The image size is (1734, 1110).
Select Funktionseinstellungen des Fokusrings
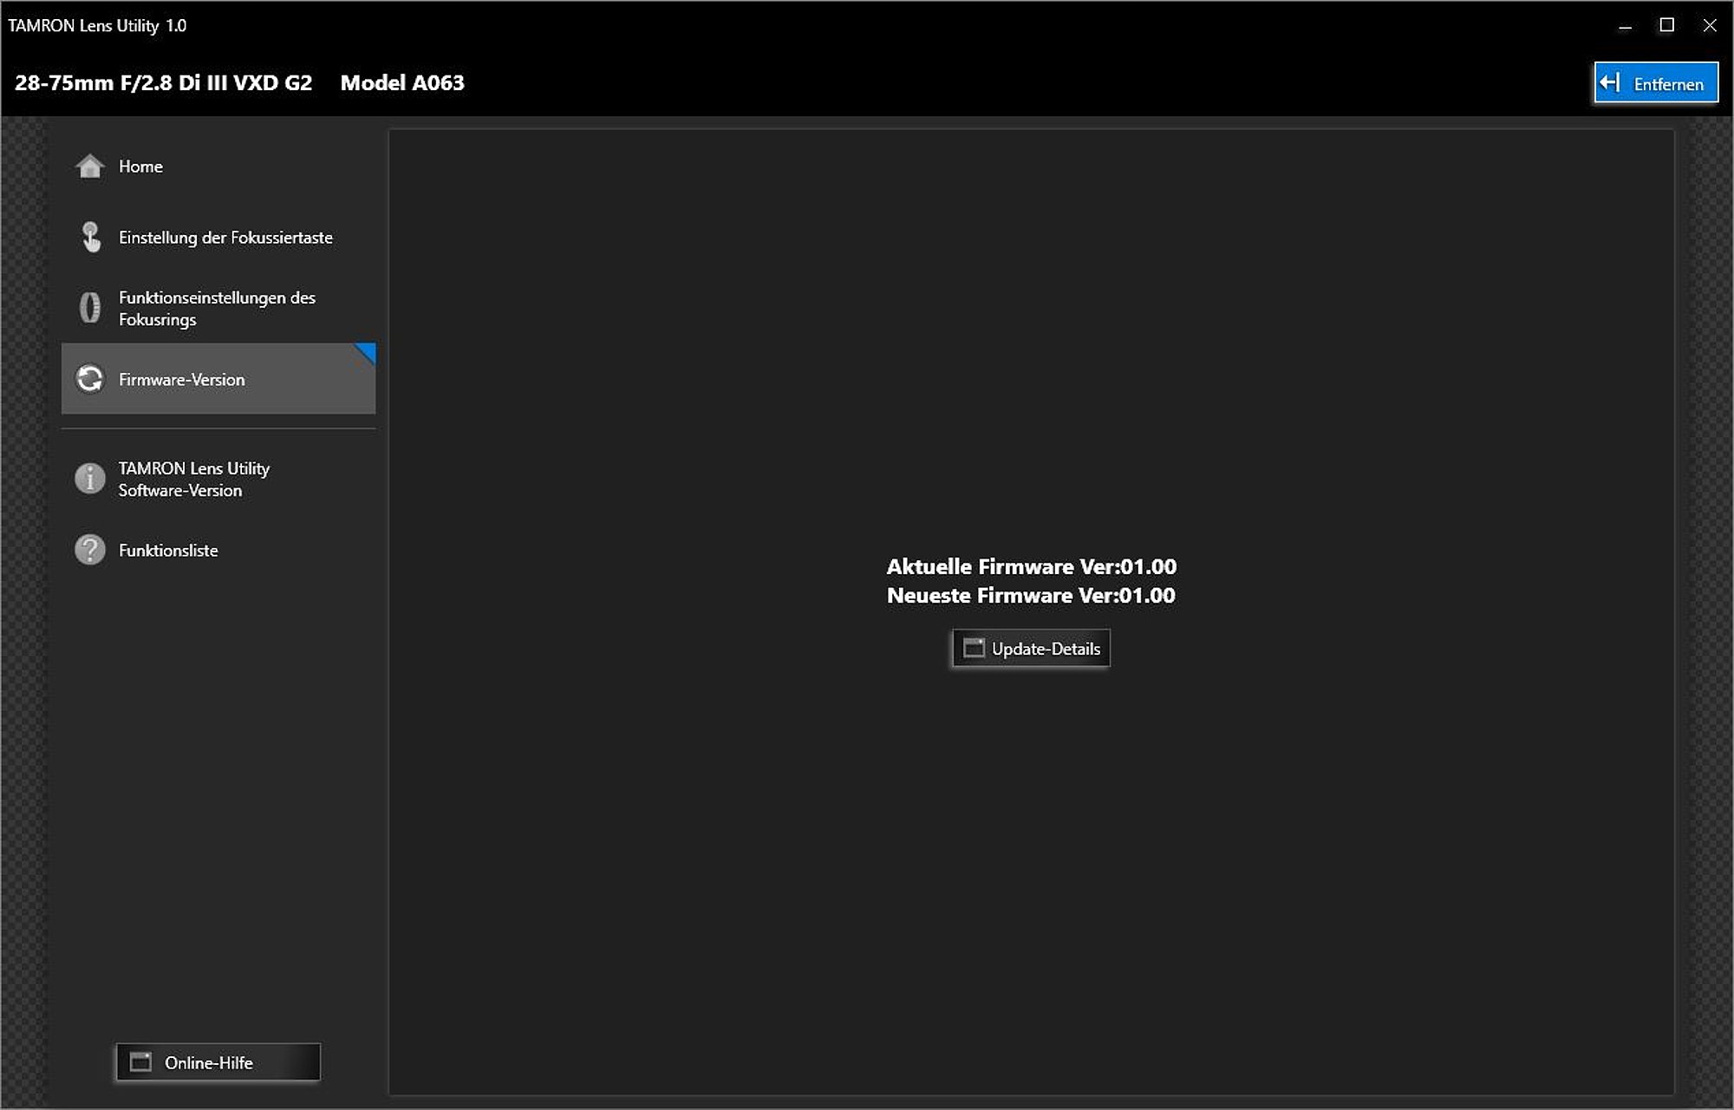coord(218,308)
